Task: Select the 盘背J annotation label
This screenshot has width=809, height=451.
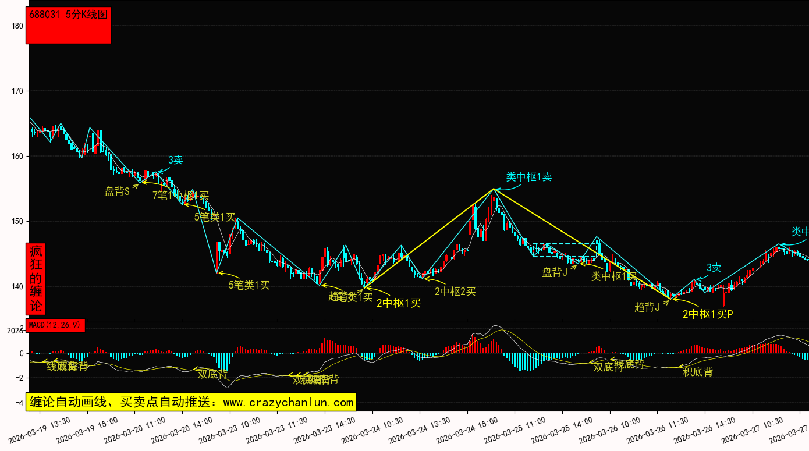Action: (x=555, y=272)
